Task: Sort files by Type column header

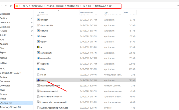Action: pos(106,13)
